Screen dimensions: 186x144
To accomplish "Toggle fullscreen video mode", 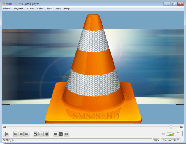I will [x=36, y=134].
